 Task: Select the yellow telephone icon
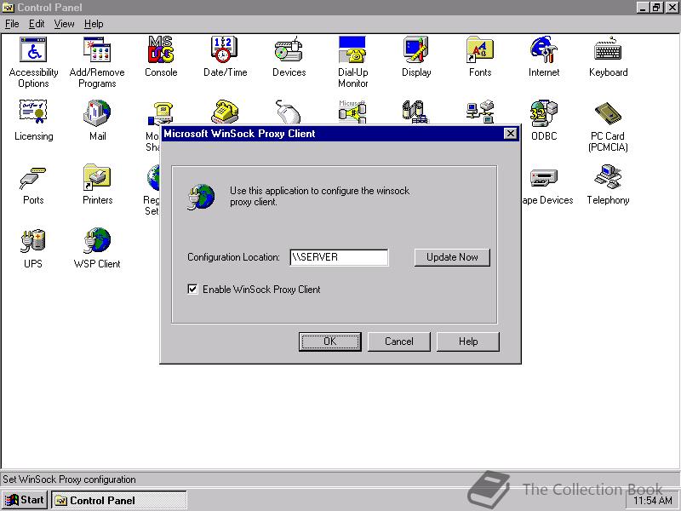coord(225,112)
